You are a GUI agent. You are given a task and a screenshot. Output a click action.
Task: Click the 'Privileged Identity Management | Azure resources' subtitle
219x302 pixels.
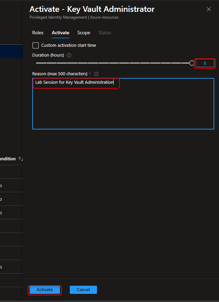coord(74,17)
